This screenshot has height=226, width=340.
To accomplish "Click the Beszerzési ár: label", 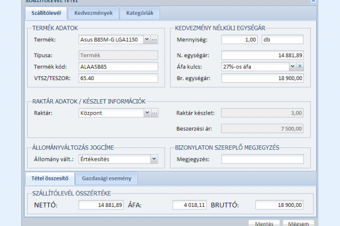I will (x=194, y=129).
